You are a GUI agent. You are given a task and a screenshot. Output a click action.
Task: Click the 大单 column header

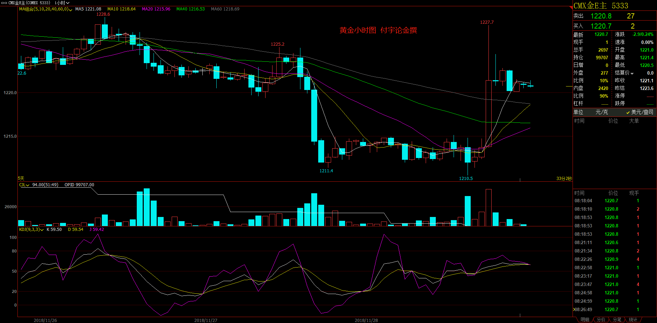[x=634, y=121]
